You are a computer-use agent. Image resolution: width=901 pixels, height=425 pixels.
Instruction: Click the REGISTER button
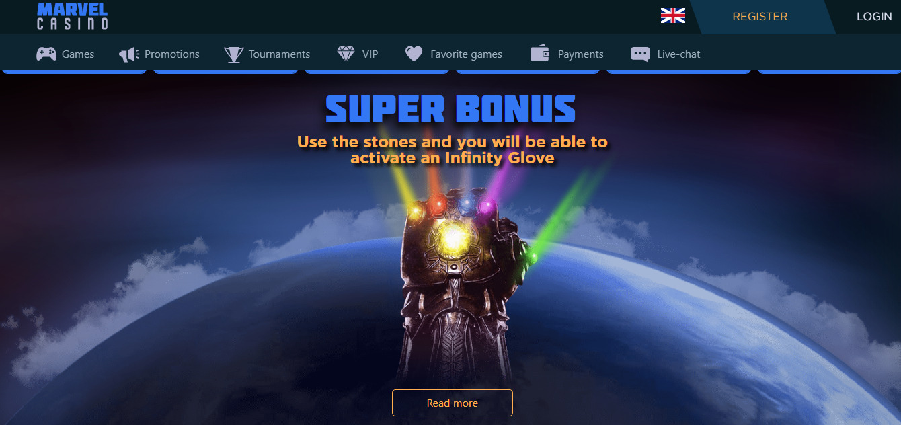[760, 17]
